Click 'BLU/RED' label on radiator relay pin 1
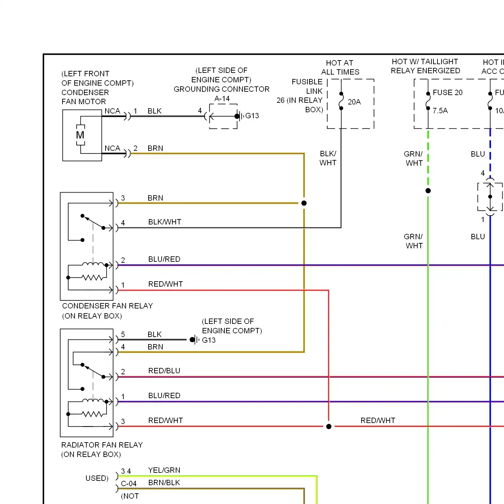 (x=164, y=395)
